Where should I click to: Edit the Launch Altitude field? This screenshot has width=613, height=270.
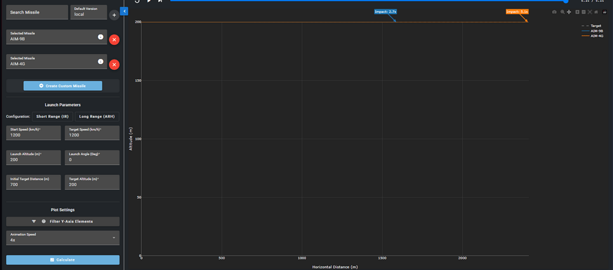[34, 158]
